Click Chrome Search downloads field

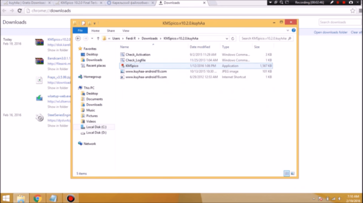[x=340, y=22]
